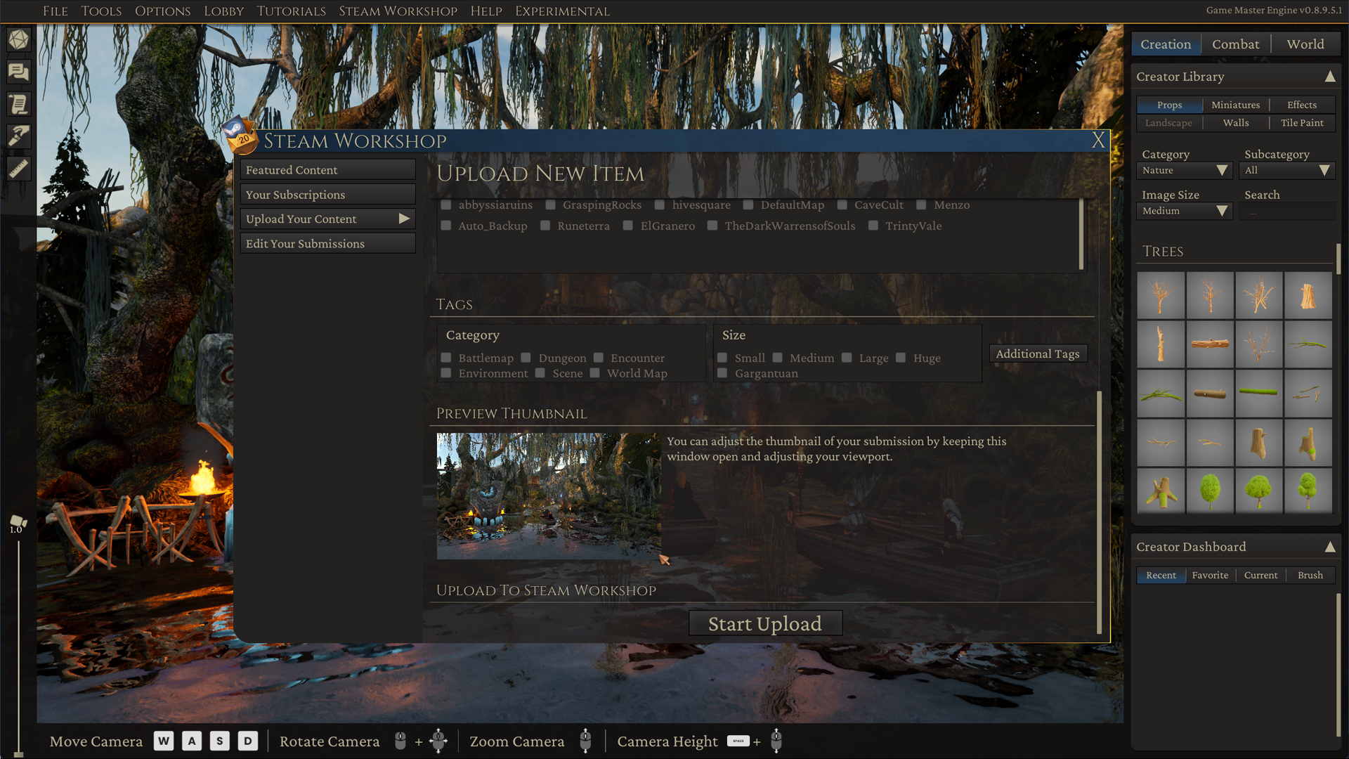Select the torch and flag tool icon
The height and width of the screenshot is (759, 1349).
pyautogui.click(x=19, y=136)
